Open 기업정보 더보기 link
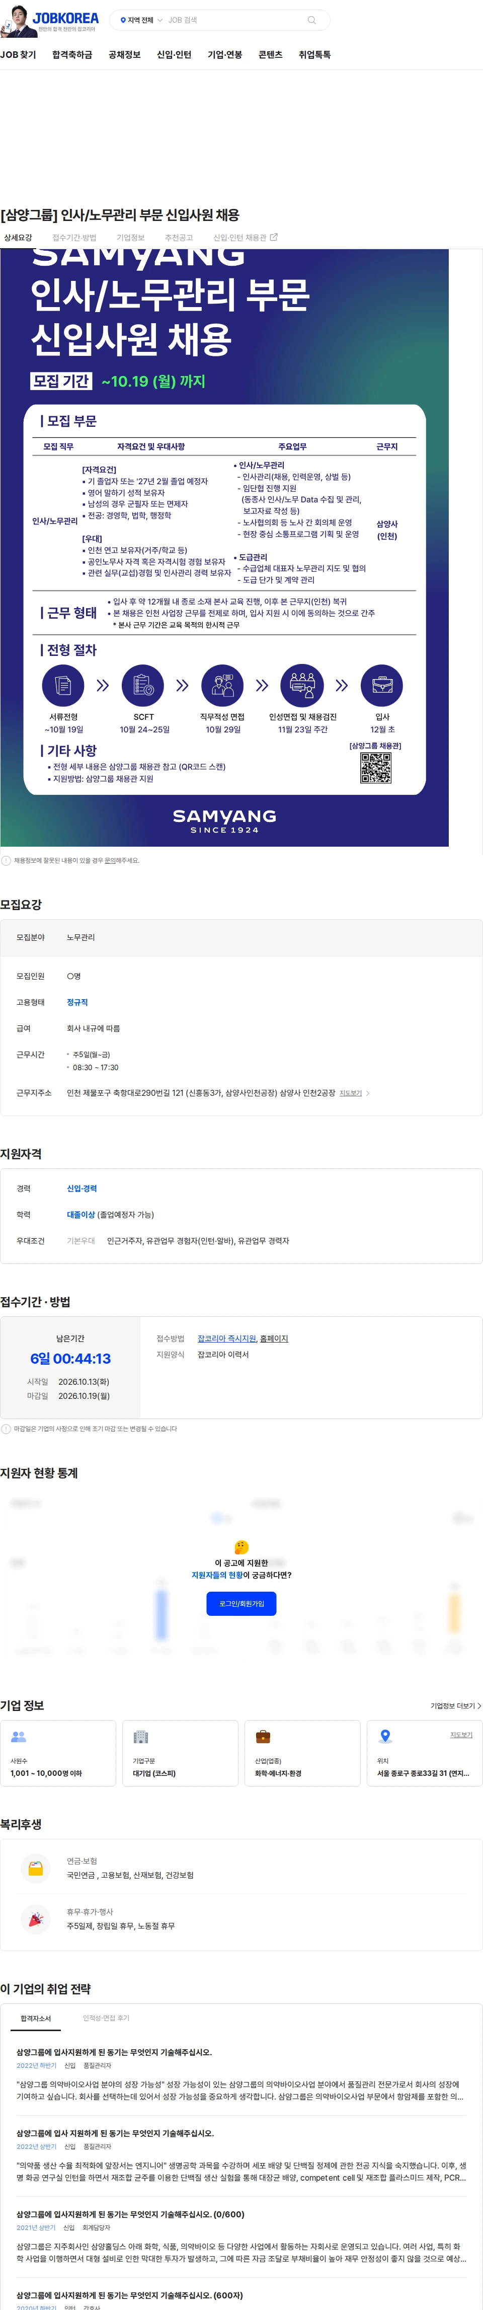483x2310 pixels. (x=455, y=1706)
